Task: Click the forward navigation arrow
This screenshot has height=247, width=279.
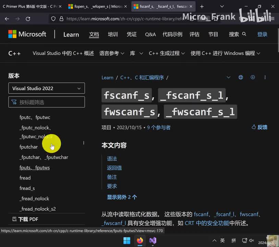Action: pyautogui.click(x=17, y=19)
